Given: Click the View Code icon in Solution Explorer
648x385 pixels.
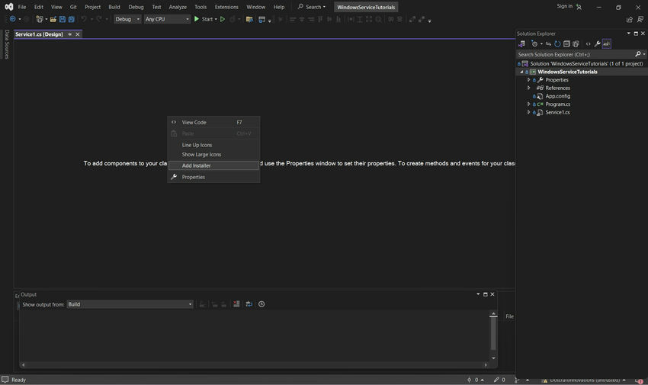Looking at the screenshot, I should click(588, 43).
